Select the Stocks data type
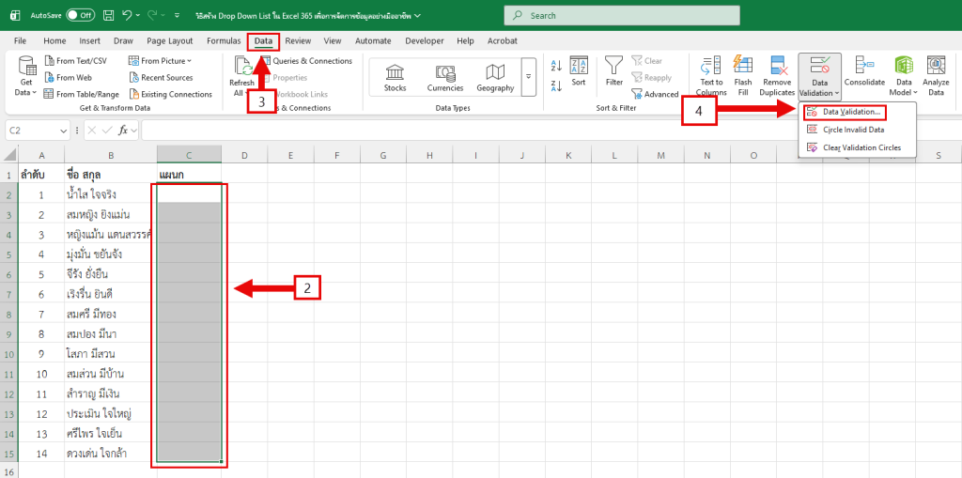Viewport: 962px width, 478px height. [x=395, y=77]
